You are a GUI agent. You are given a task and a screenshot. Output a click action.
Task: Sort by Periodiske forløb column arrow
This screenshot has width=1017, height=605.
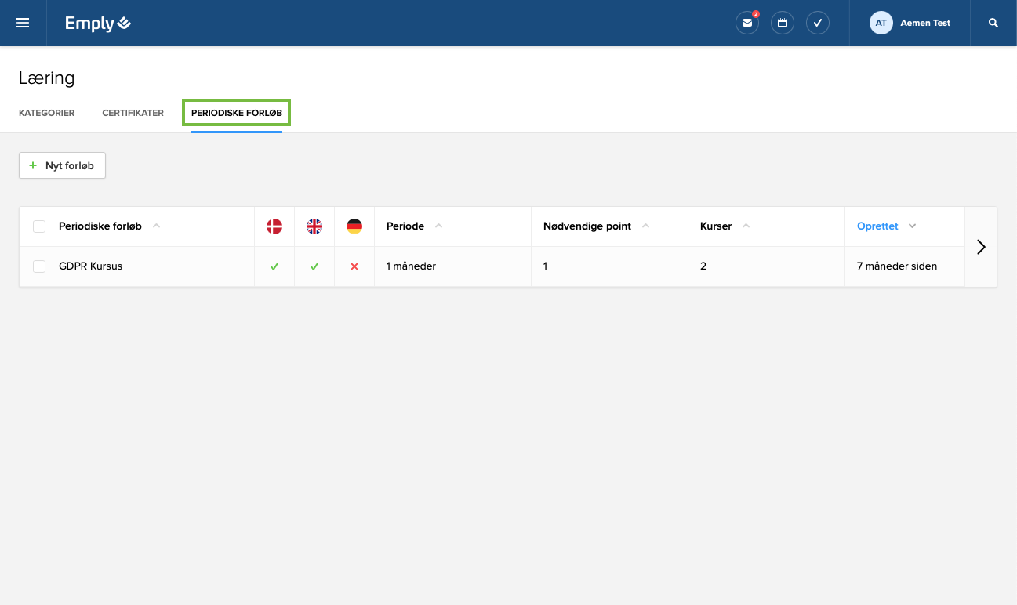point(156,226)
